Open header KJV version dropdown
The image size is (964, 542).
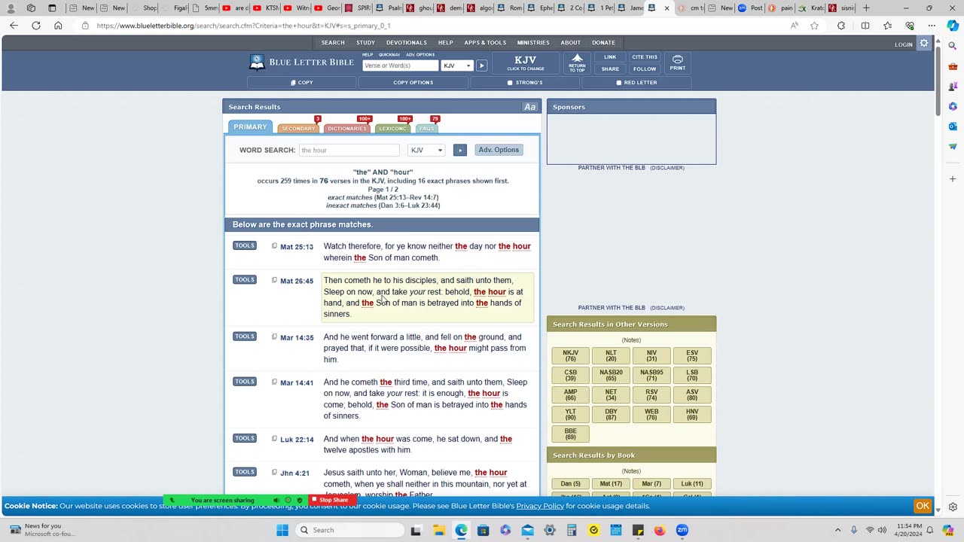click(457, 65)
